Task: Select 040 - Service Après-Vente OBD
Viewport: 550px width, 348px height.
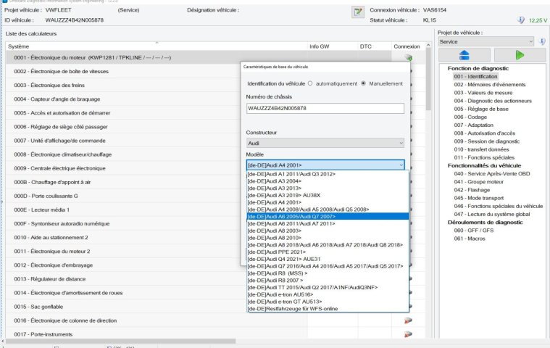Action: point(492,174)
